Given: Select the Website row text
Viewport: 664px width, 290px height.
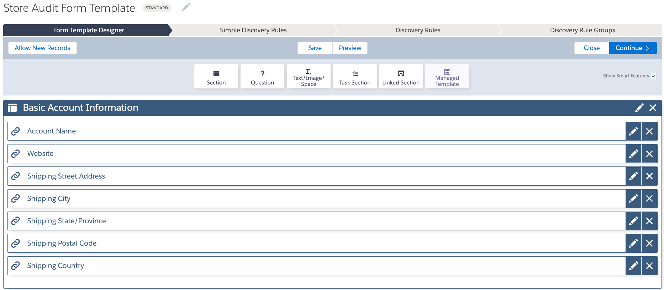Looking at the screenshot, I should (x=40, y=153).
